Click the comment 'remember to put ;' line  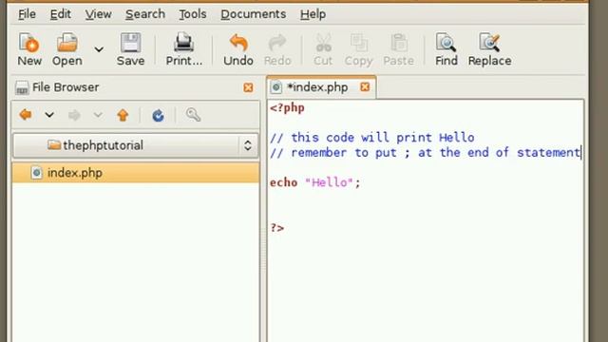pos(425,152)
